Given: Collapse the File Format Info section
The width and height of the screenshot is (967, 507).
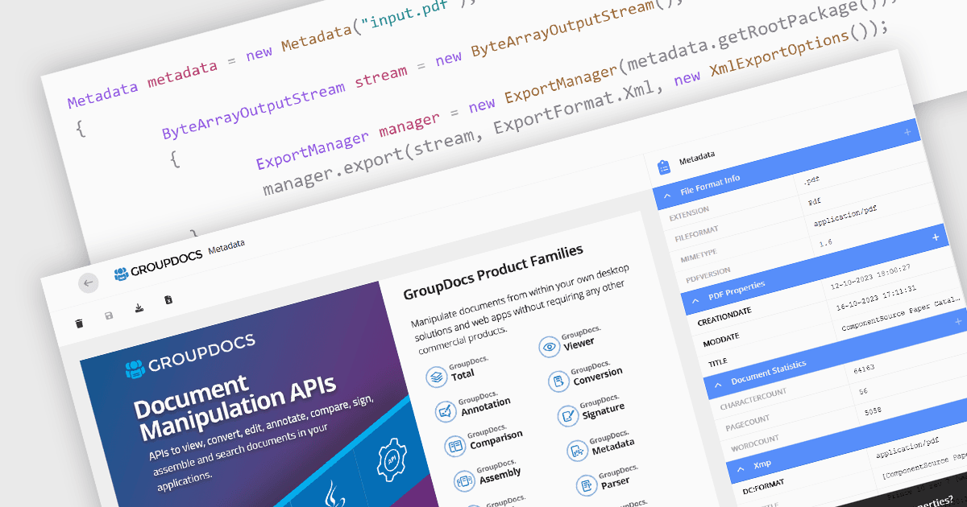Looking at the screenshot, I should tap(666, 195).
